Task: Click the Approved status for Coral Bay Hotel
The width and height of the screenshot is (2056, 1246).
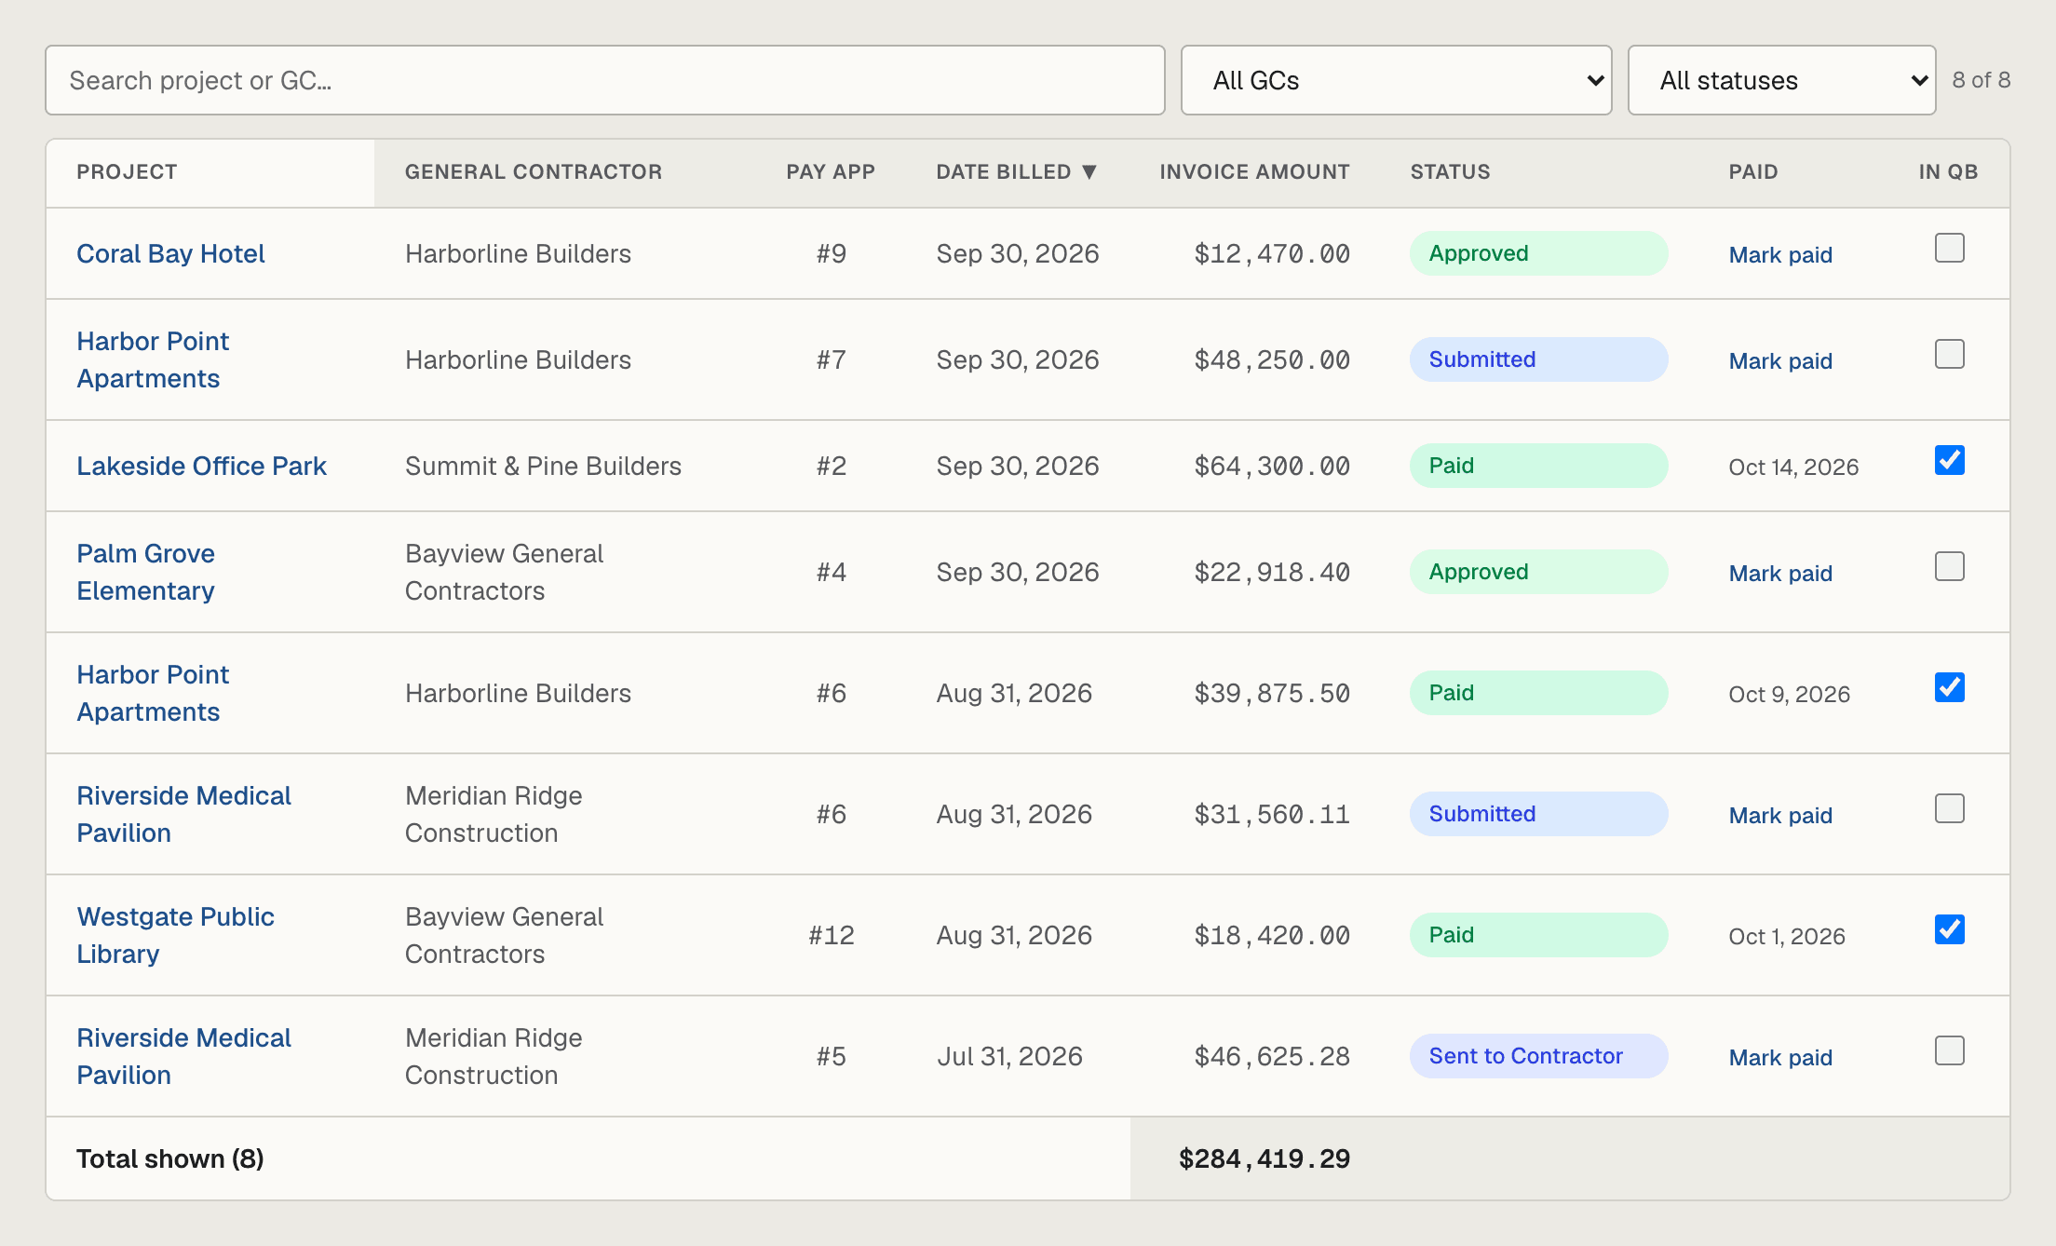Action: [1538, 253]
